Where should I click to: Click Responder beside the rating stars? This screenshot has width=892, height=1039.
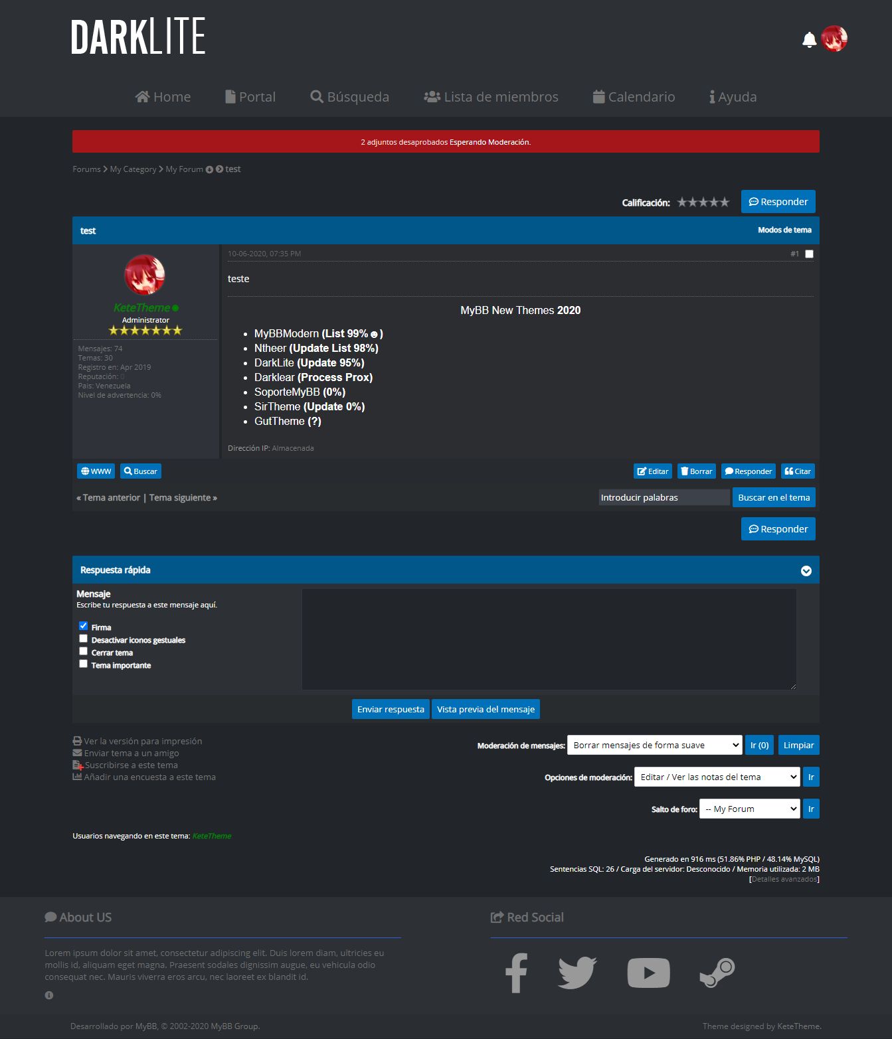pyautogui.click(x=778, y=202)
